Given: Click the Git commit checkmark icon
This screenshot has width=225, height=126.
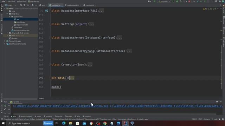Looking at the screenshot, I should pyautogui.click(x=201, y=1).
